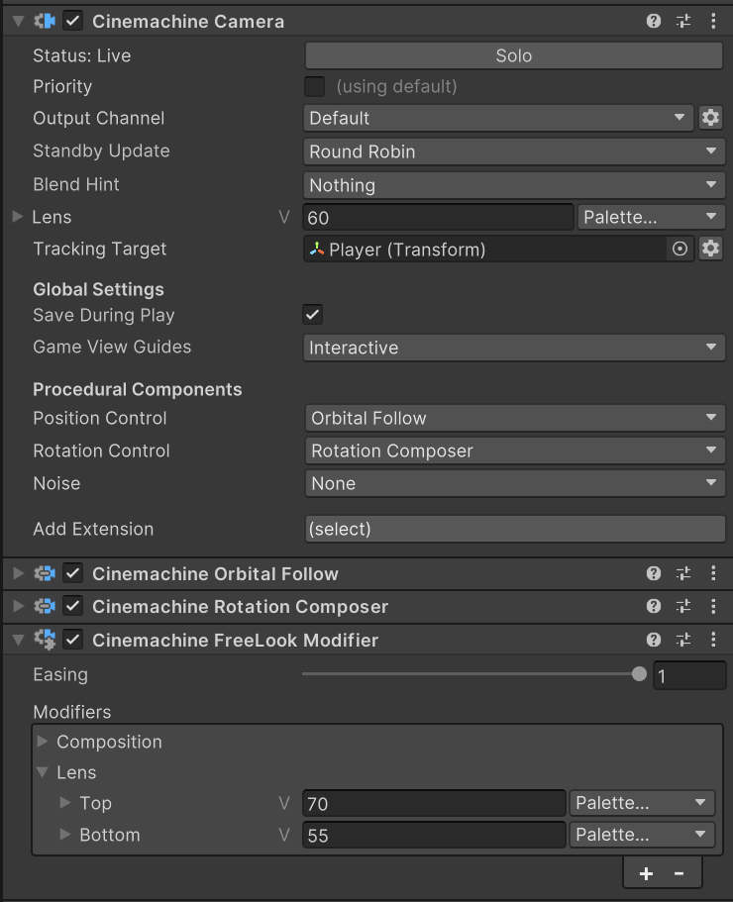Open Cinemachine Orbital Follow context menu

coord(713,573)
